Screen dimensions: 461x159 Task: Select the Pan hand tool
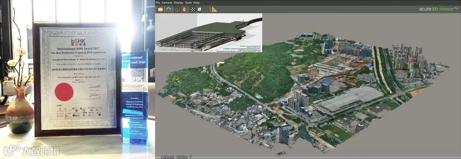pyautogui.click(x=184, y=9)
